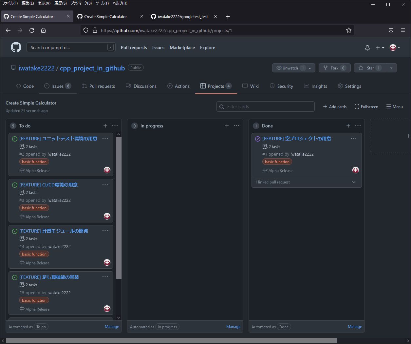
Task: Click the bookmark star in the address bar
Action: pyautogui.click(x=348, y=30)
